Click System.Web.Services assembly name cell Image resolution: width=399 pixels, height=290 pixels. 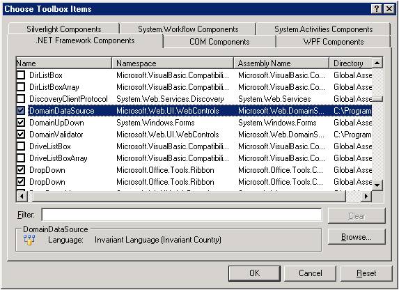[274, 99]
